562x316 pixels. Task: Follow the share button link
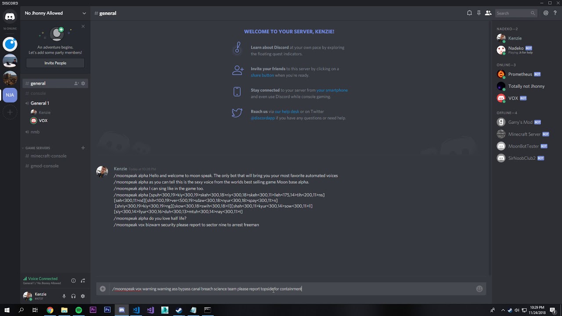coord(262,75)
